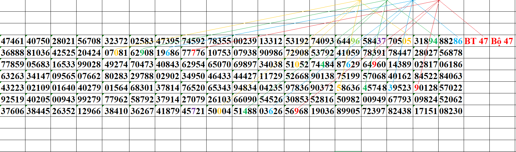Click cell 45721 with purple digit
Image resolution: width=516 pixels, height=152 pixels.
tap(193, 111)
